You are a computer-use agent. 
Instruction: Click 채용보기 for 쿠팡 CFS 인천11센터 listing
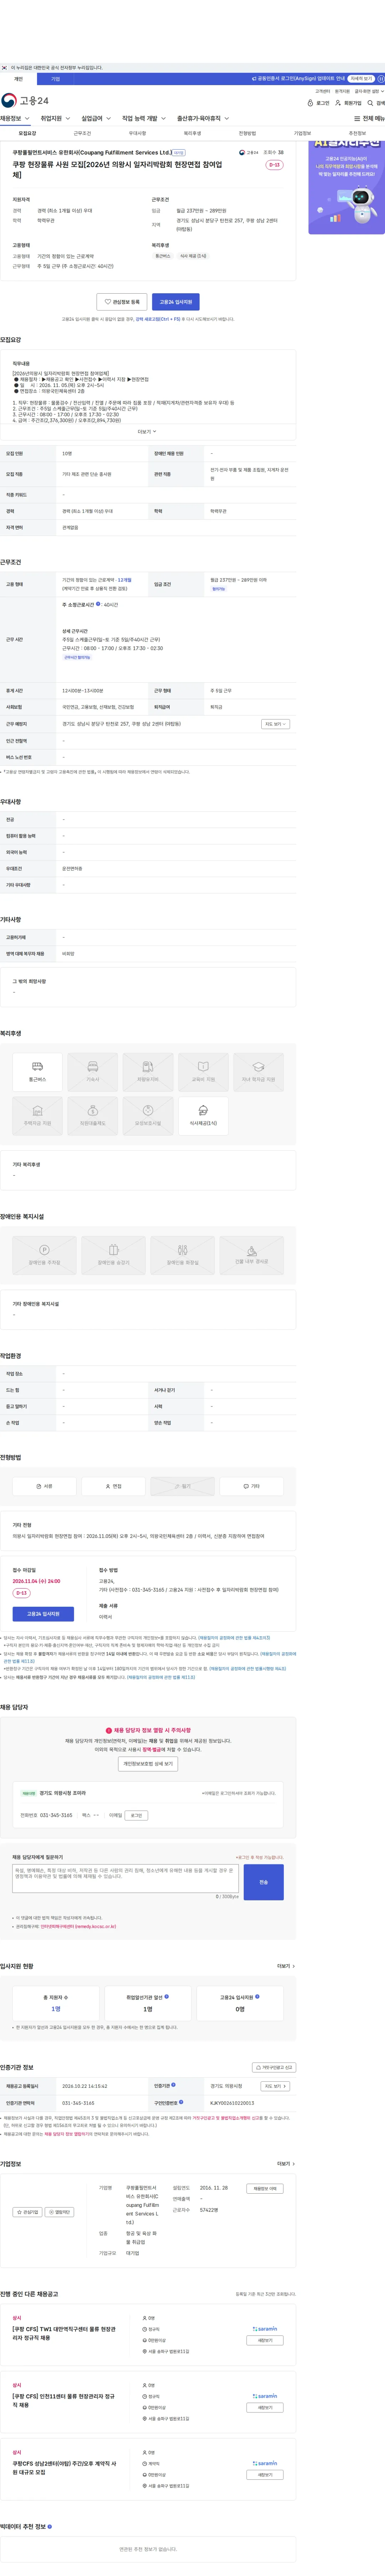[x=265, y=2408]
